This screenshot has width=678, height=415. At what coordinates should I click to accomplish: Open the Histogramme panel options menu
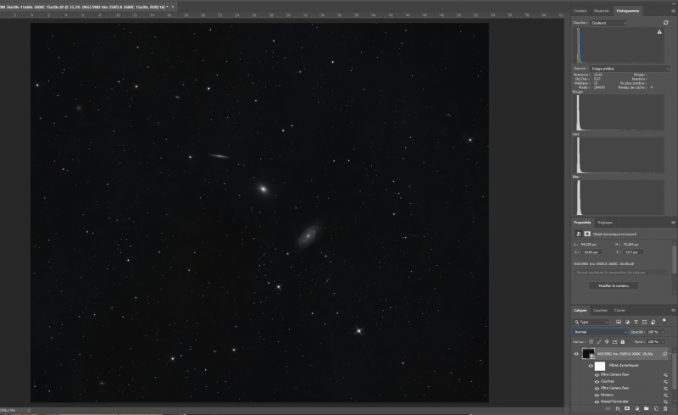click(x=673, y=11)
